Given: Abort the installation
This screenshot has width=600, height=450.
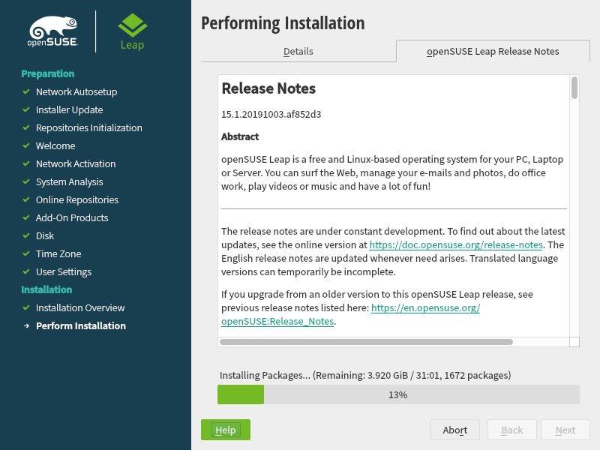Looking at the screenshot, I should (455, 430).
